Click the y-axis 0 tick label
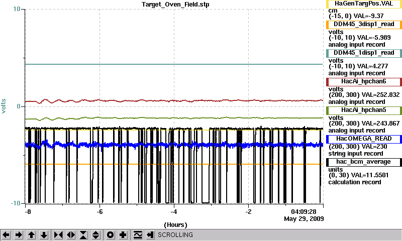This screenshot has height=241, width=402. click(19, 106)
